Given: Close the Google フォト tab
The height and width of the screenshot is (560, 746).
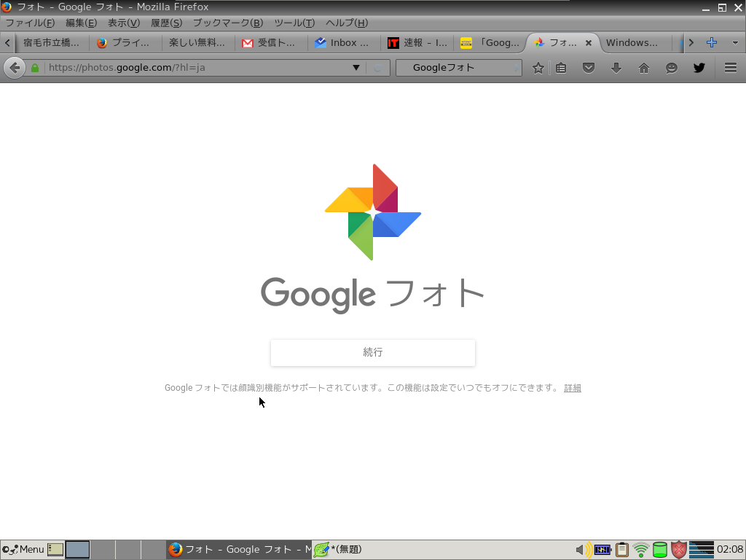Looking at the screenshot, I should [x=589, y=43].
